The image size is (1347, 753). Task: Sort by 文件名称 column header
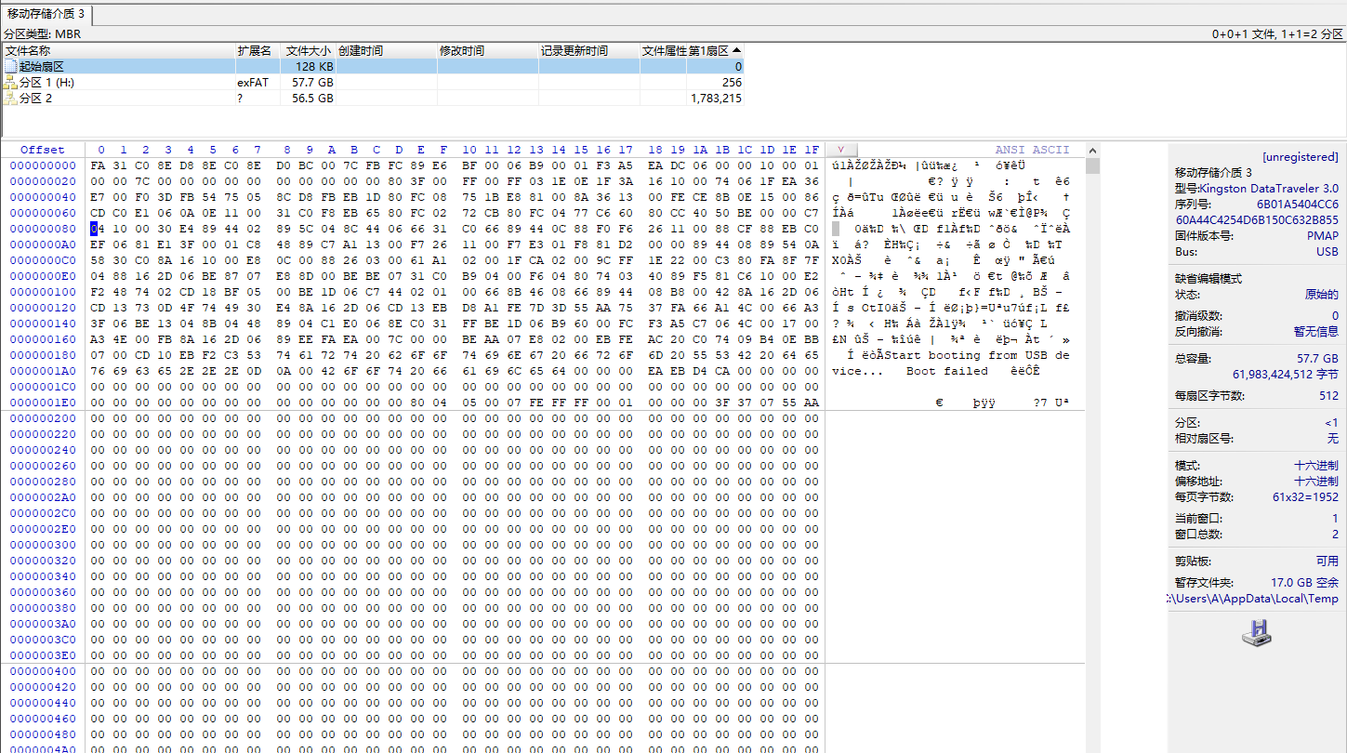coord(28,50)
